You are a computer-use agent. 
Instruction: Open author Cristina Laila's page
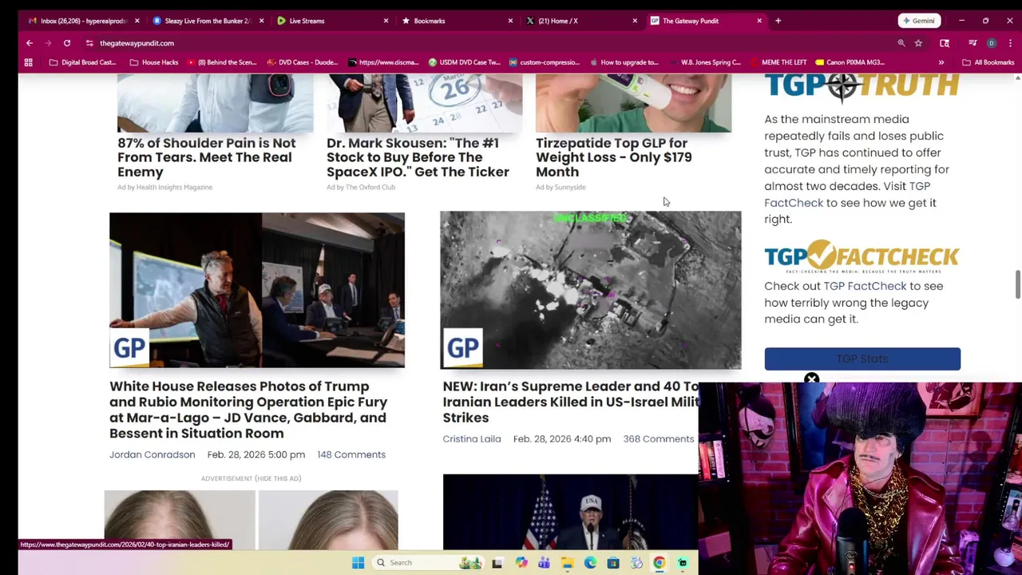pos(472,438)
